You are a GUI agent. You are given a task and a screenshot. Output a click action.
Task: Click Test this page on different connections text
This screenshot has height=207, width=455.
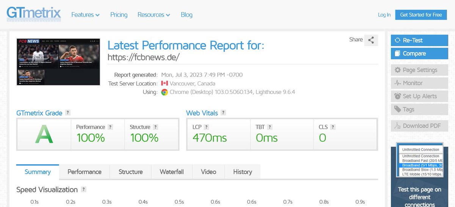(419, 197)
